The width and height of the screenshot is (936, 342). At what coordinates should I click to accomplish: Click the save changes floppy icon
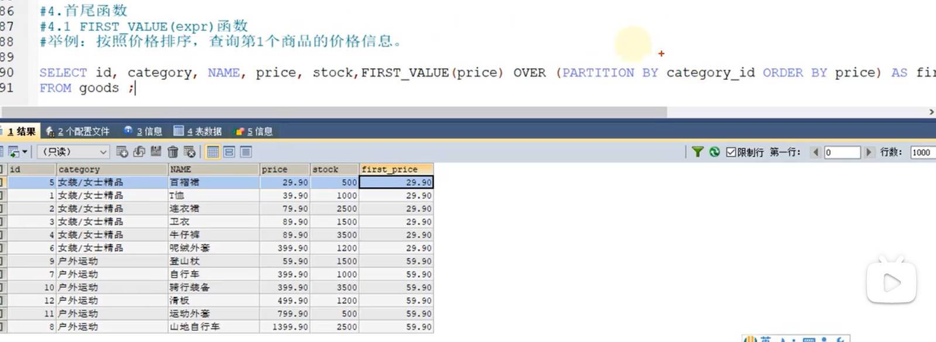click(156, 152)
